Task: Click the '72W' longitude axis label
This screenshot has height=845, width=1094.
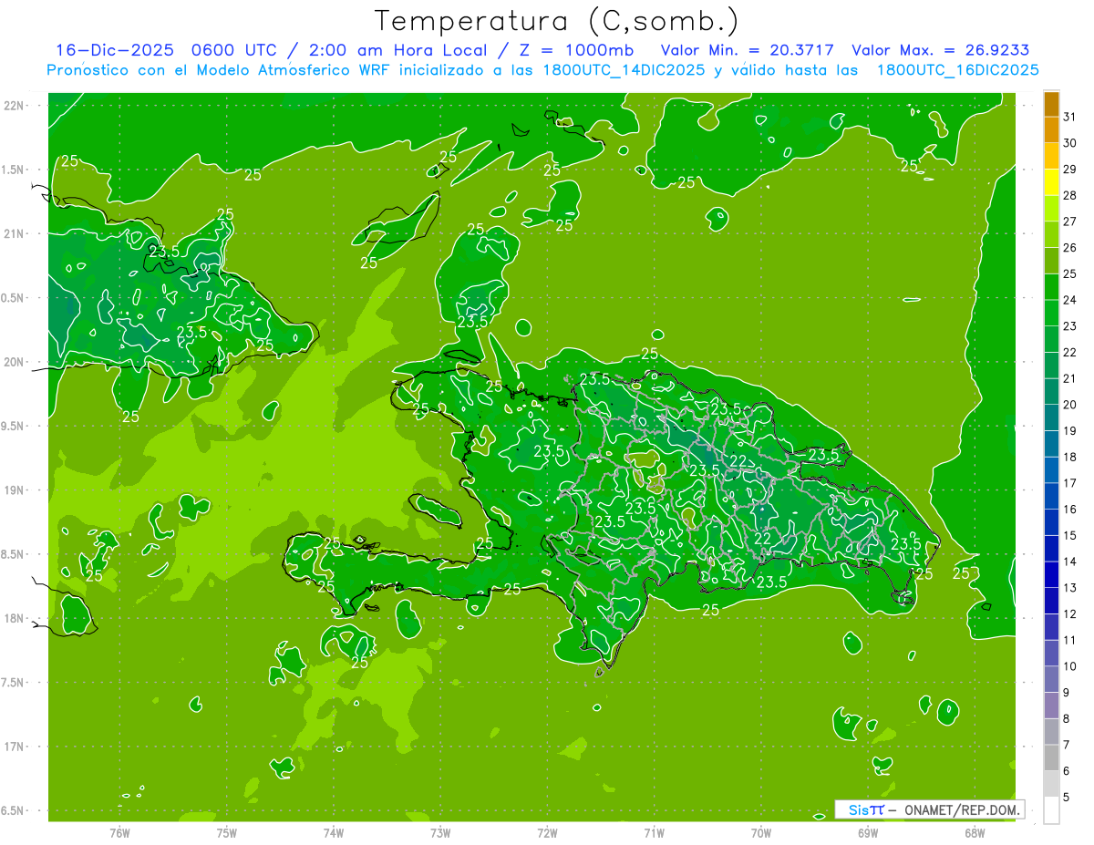Action: (x=547, y=832)
